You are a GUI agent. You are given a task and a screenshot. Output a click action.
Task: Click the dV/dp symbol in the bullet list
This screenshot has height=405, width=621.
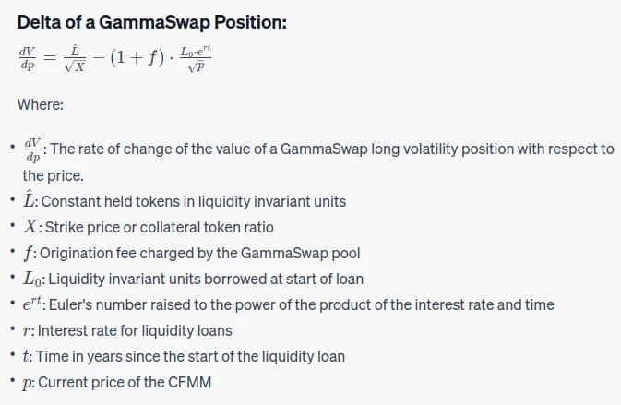pos(32,149)
